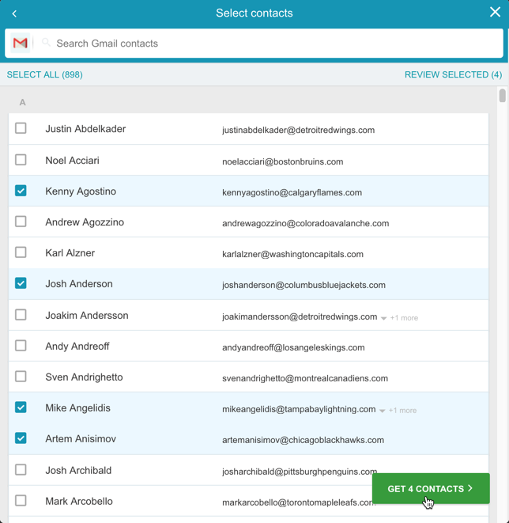Click the Select contacts title text
The width and height of the screenshot is (509, 523).
(254, 13)
